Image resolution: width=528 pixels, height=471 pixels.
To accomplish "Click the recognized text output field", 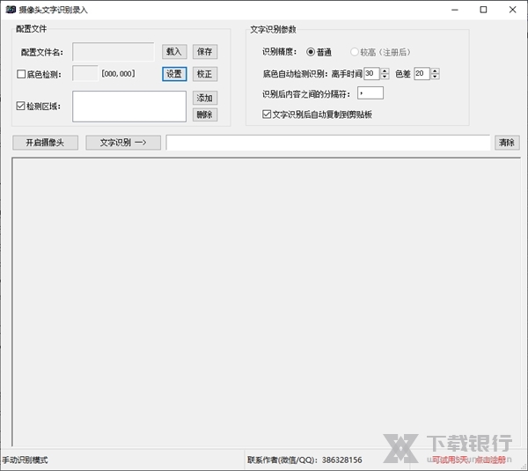I will click(x=328, y=143).
